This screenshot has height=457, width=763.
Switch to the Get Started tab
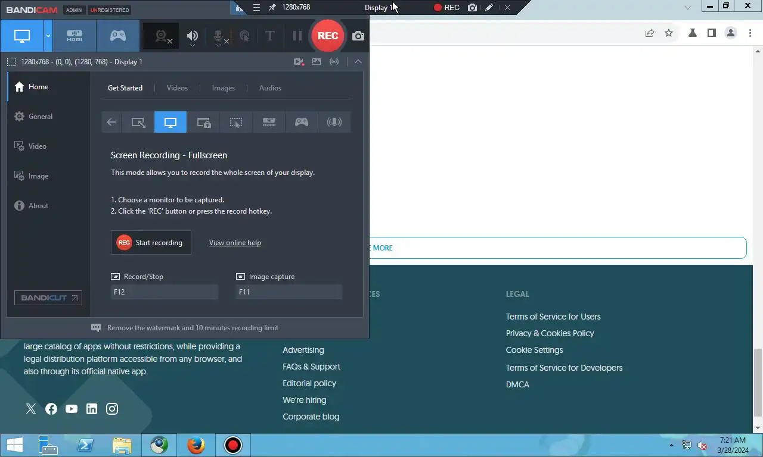(x=125, y=88)
